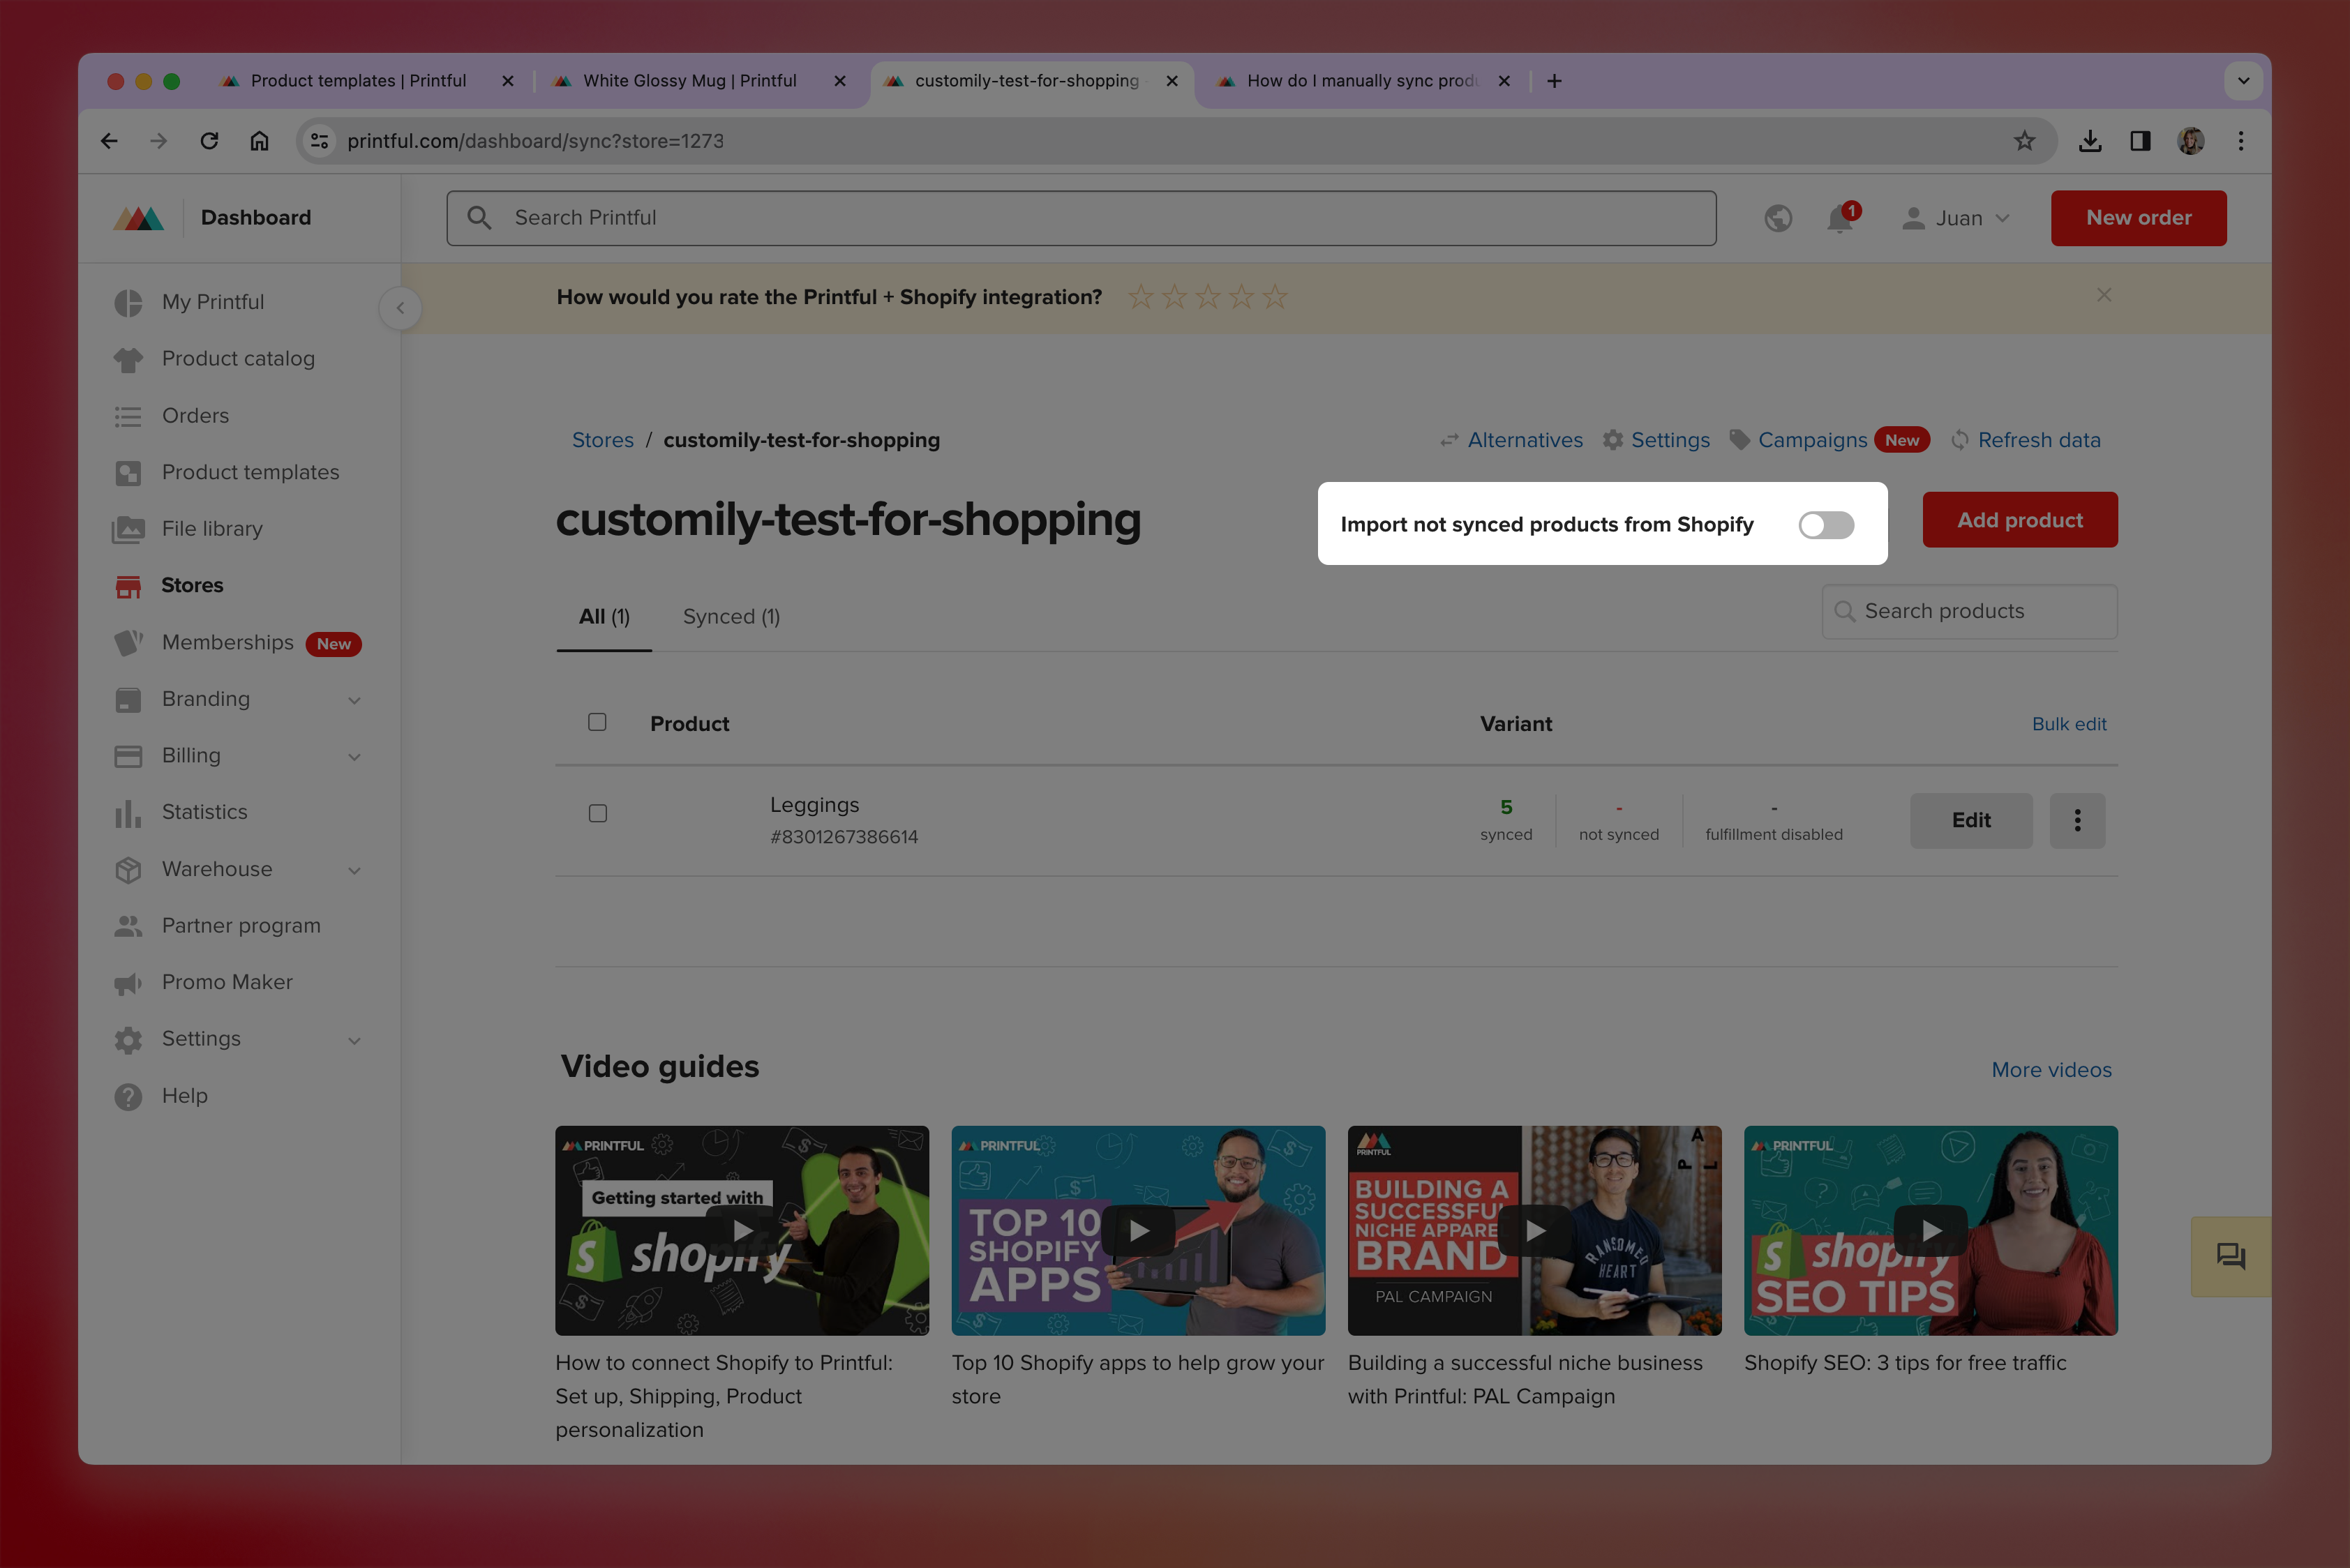Switch to the Synced (1) tab
The height and width of the screenshot is (1568, 2350).
pyautogui.click(x=731, y=617)
